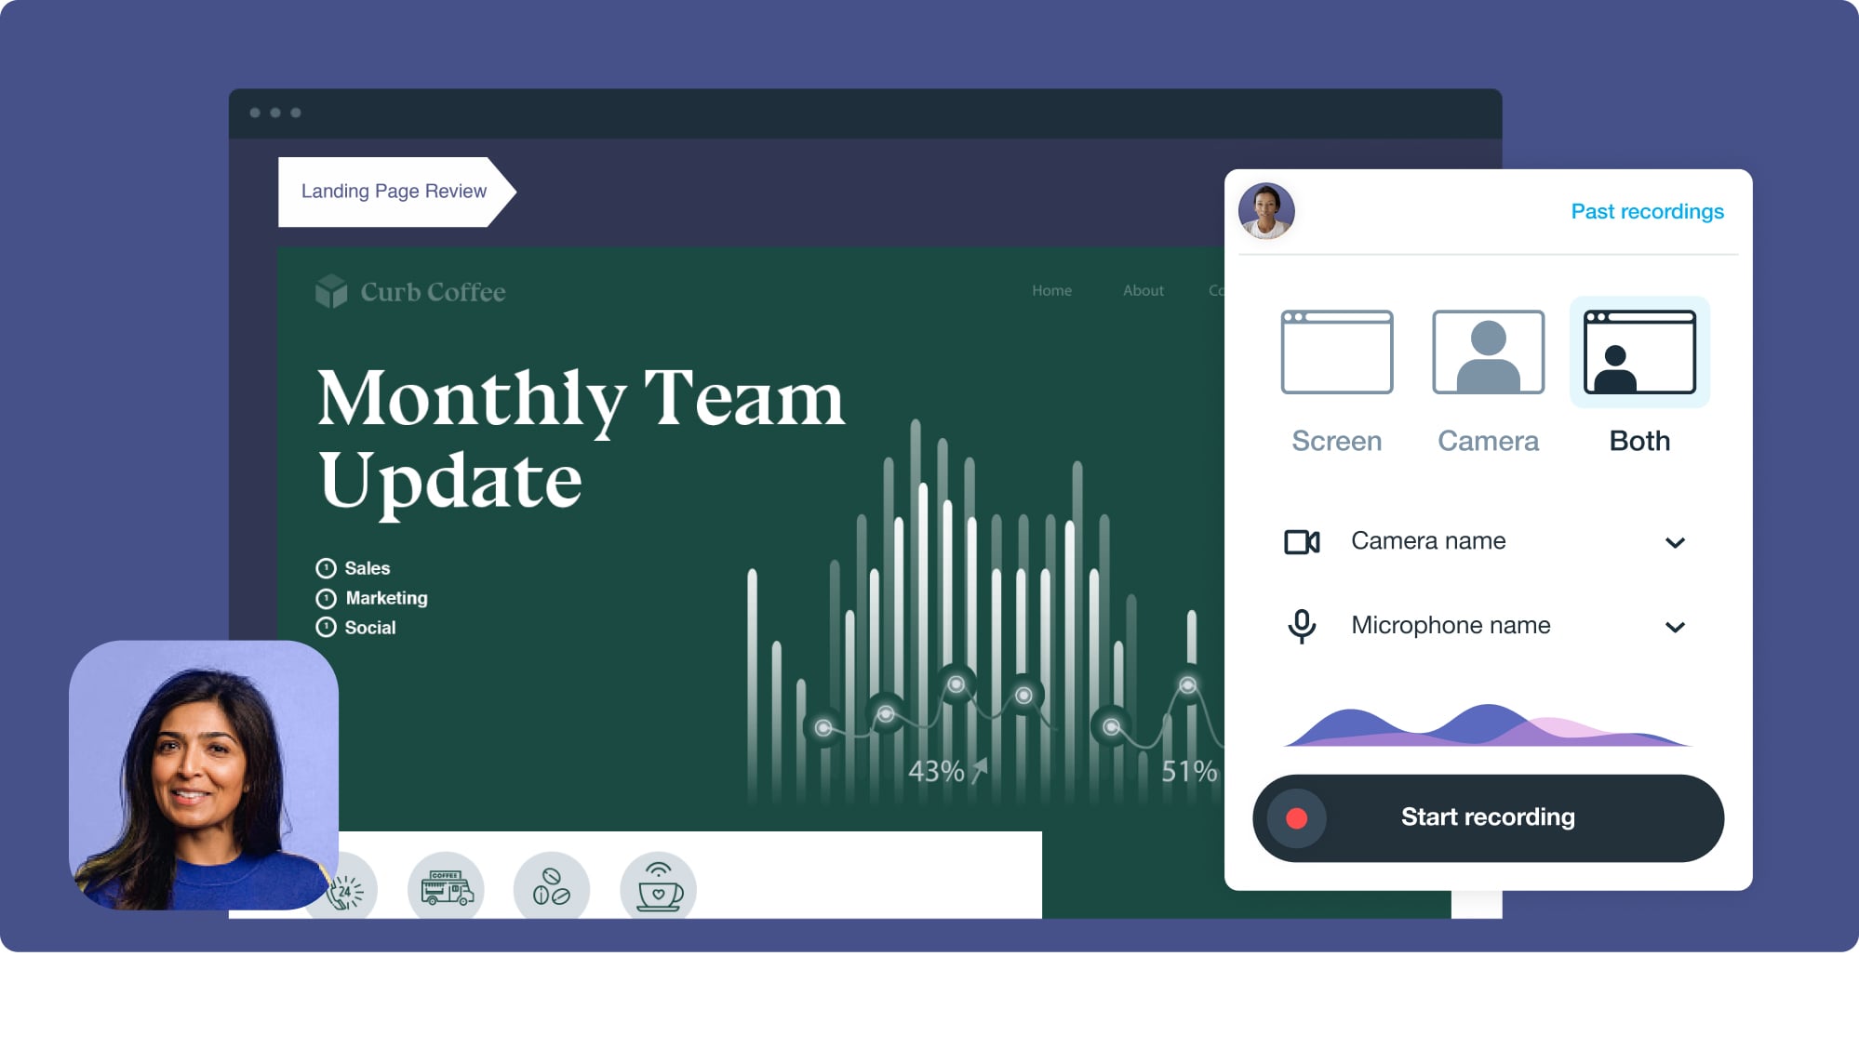Open Past recordings panel

point(1649,210)
